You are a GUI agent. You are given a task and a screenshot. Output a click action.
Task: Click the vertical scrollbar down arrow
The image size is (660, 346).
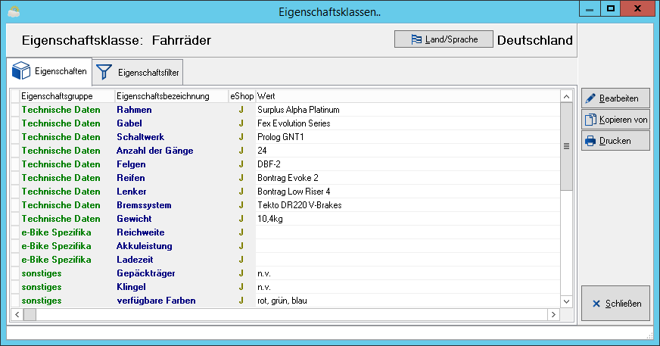[567, 301]
